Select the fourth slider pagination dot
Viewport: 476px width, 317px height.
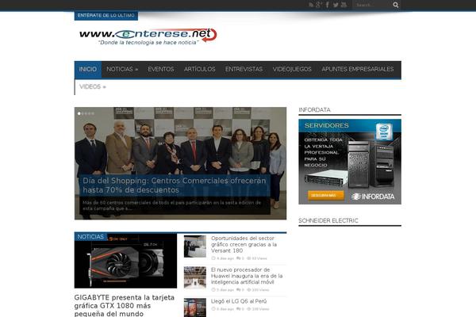click(x=89, y=113)
